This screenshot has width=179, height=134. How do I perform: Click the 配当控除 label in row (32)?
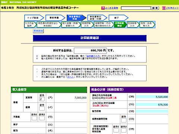point(97,111)
